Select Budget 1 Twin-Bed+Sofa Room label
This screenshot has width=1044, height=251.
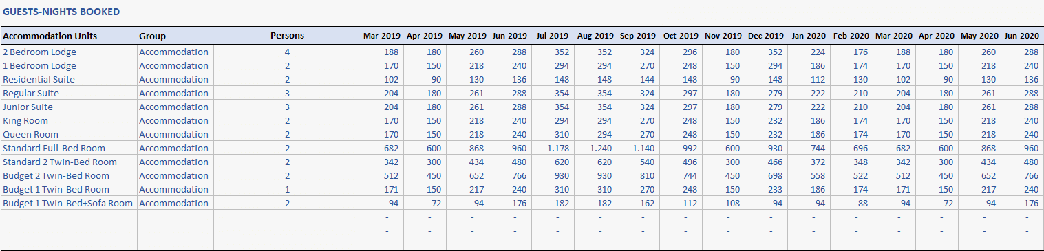click(67, 203)
